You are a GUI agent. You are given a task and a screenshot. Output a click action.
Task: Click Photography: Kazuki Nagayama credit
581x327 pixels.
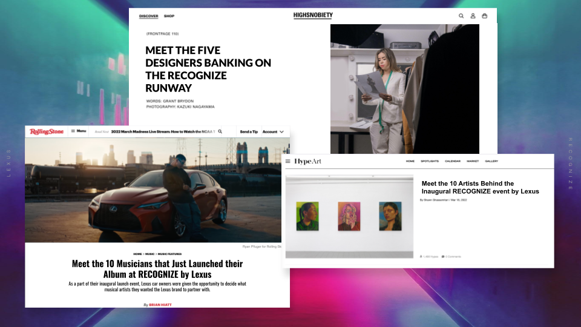point(180,107)
